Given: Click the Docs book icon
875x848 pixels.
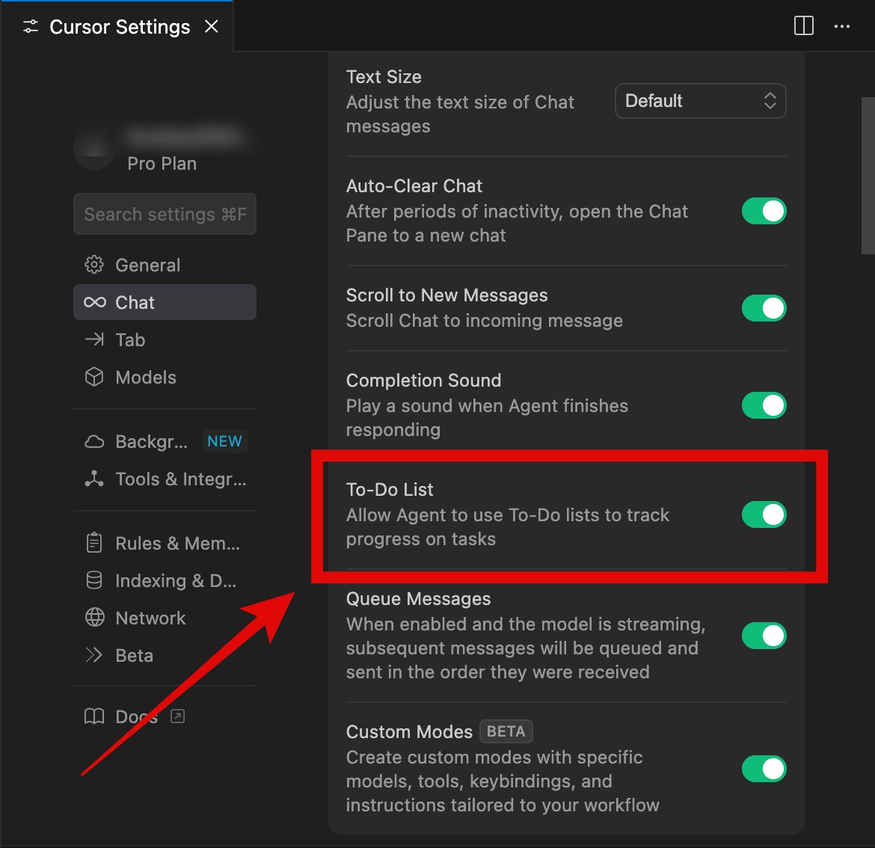Looking at the screenshot, I should click(x=93, y=716).
